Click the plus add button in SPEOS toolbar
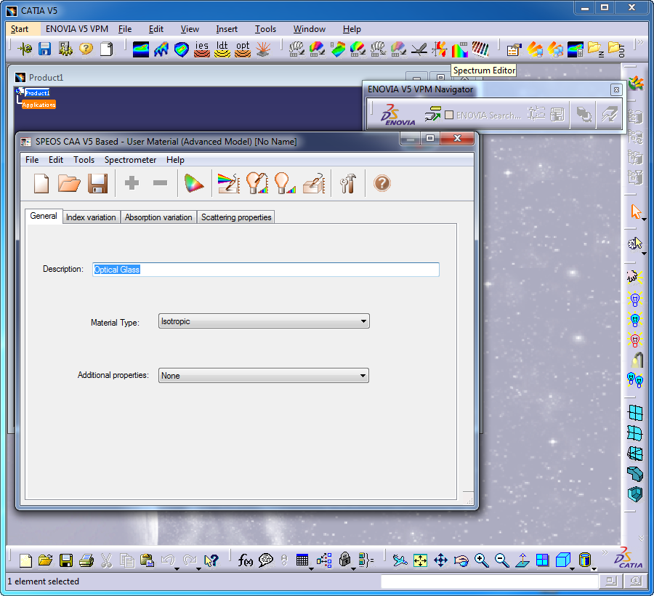654x596 pixels. click(132, 182)
